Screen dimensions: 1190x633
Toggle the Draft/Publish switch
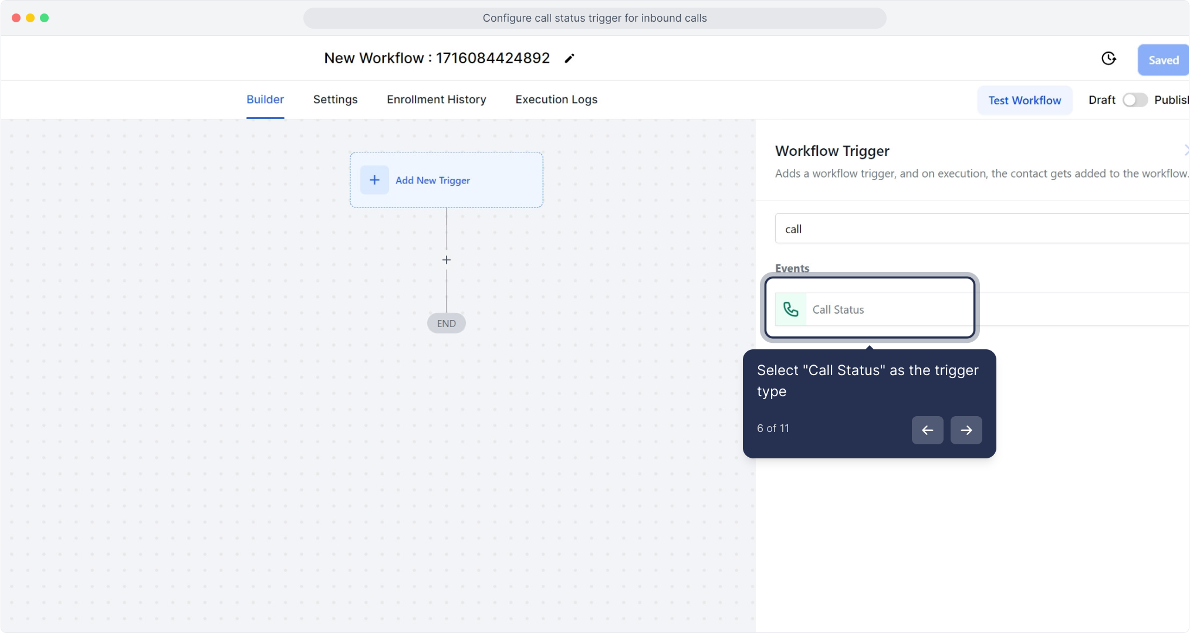[x=1135, y=100]
